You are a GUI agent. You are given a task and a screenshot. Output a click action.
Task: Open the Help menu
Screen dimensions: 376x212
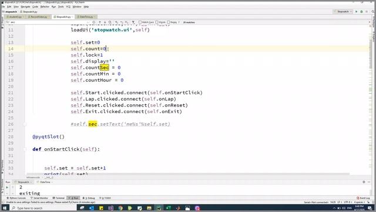86,6
